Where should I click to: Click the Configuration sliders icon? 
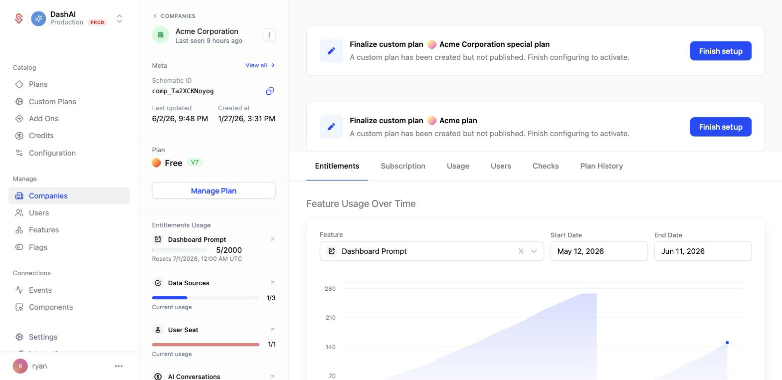[x=19, y=153]
